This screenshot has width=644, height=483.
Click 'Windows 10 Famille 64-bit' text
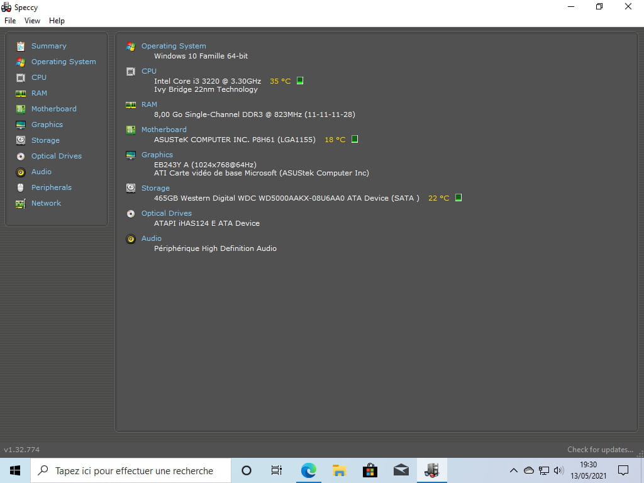coord(201,56)
